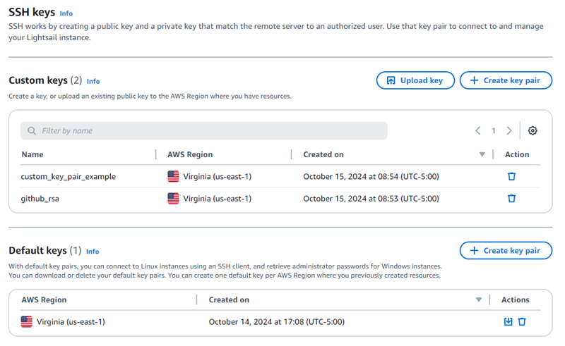Viewport: 565px width, 346px height.
Task: Create key pair in Default keys section
Action: pyautogui.click(x=506, y=251)
